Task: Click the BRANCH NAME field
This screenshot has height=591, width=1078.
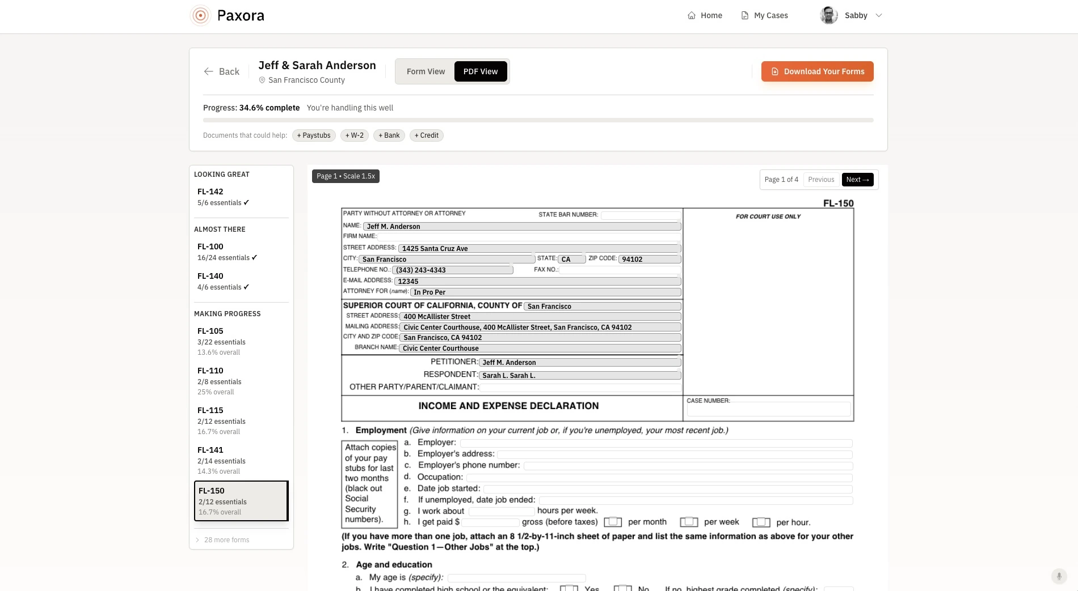Action: coord(540,348)
